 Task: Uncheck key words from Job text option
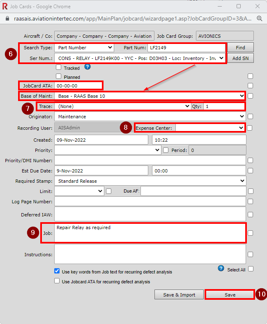[57, 271]
